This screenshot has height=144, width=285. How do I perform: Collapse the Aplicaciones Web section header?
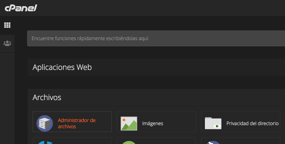click(x=156, y=67)
